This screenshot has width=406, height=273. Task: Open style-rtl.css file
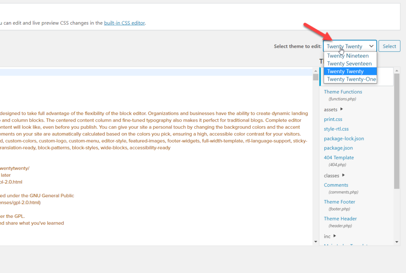coord(336,129)
